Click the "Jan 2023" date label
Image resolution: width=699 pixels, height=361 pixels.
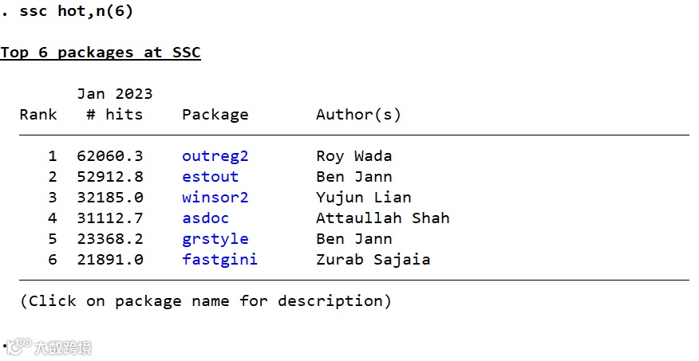tap(114, 94)
